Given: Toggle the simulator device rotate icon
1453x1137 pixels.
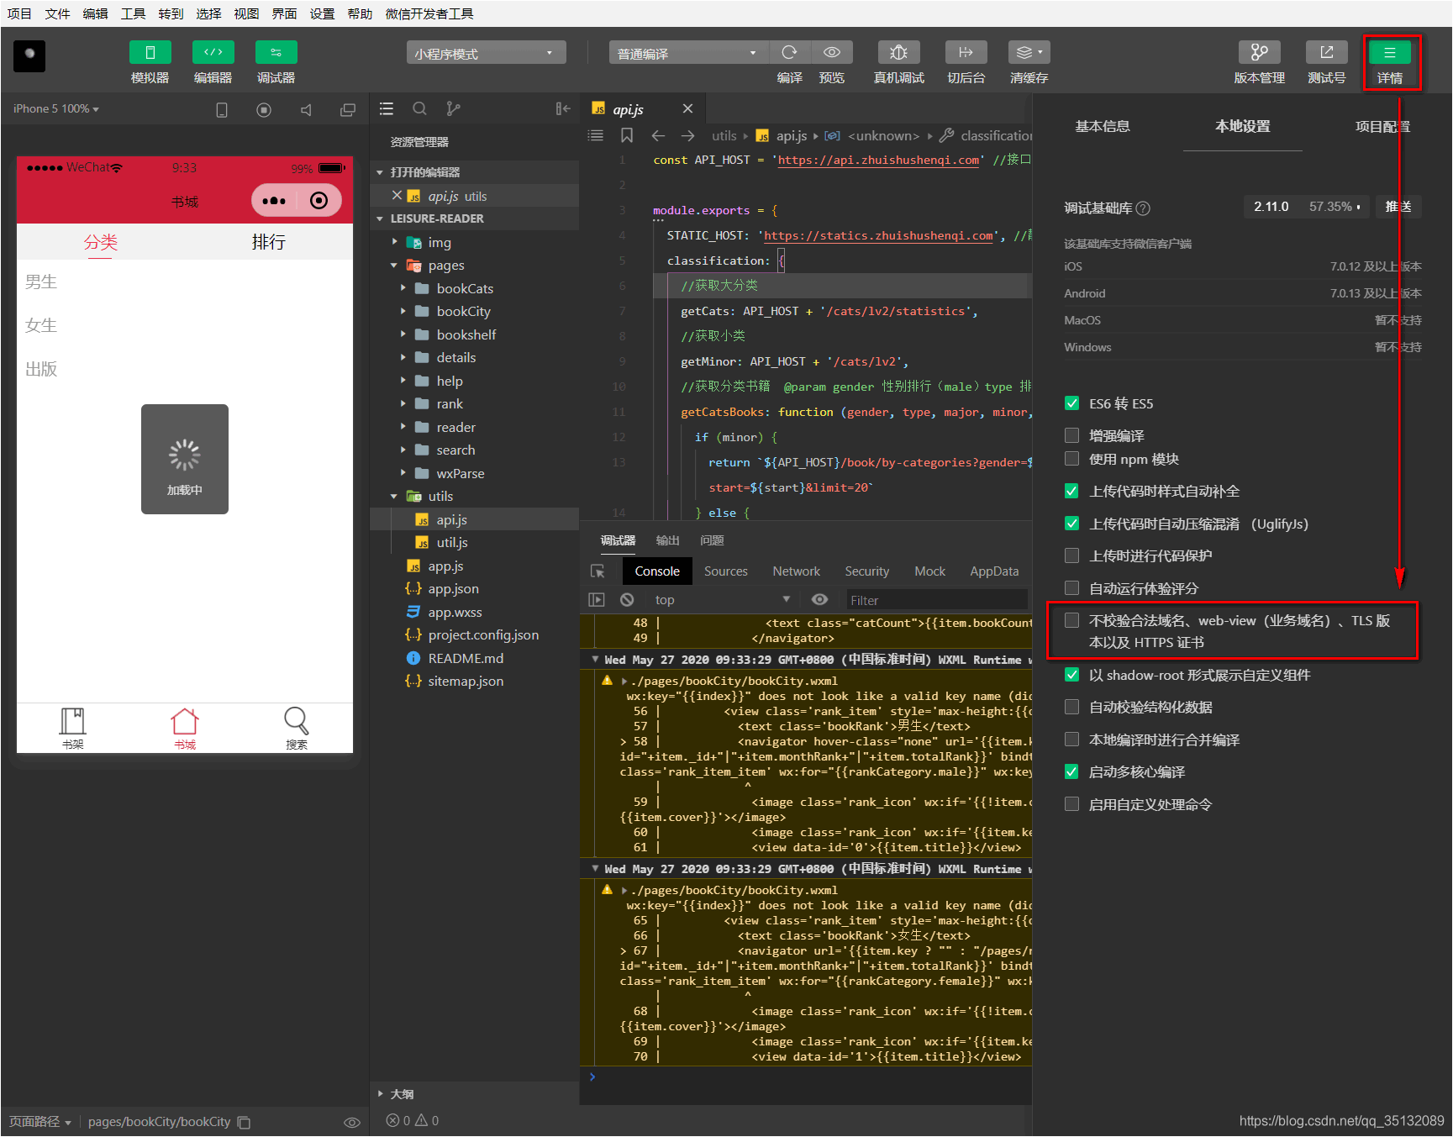Looking at the screenshot, I should click(x=222, y=109).
